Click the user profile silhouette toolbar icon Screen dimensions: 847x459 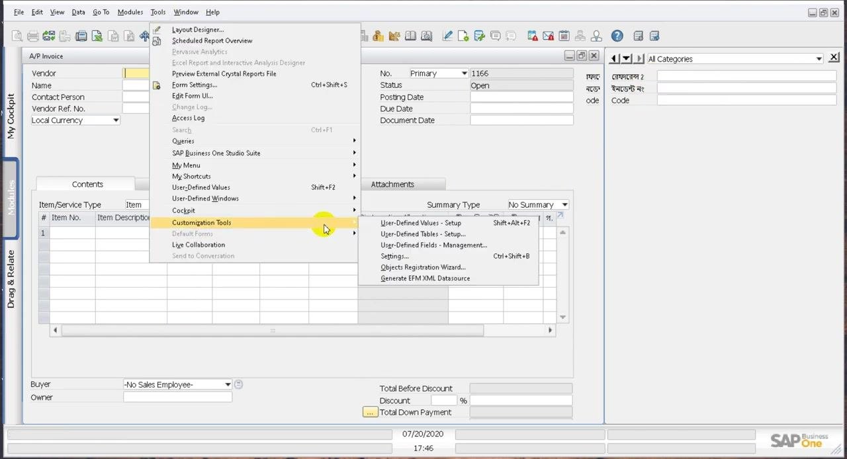point(596,36)
